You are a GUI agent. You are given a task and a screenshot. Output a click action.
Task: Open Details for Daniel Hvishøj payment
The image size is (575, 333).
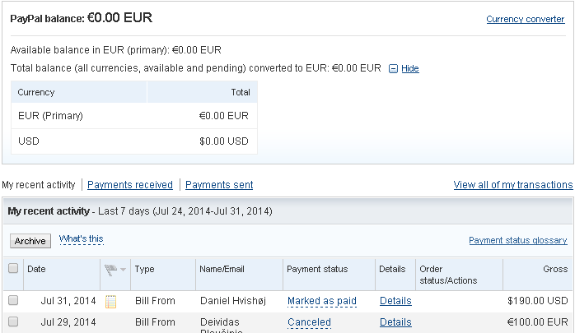tap(395, 301)
